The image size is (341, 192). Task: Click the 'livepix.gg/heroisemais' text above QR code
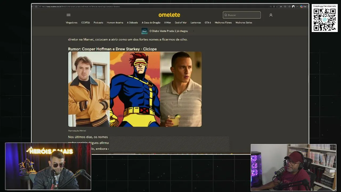tap(324, 6)
